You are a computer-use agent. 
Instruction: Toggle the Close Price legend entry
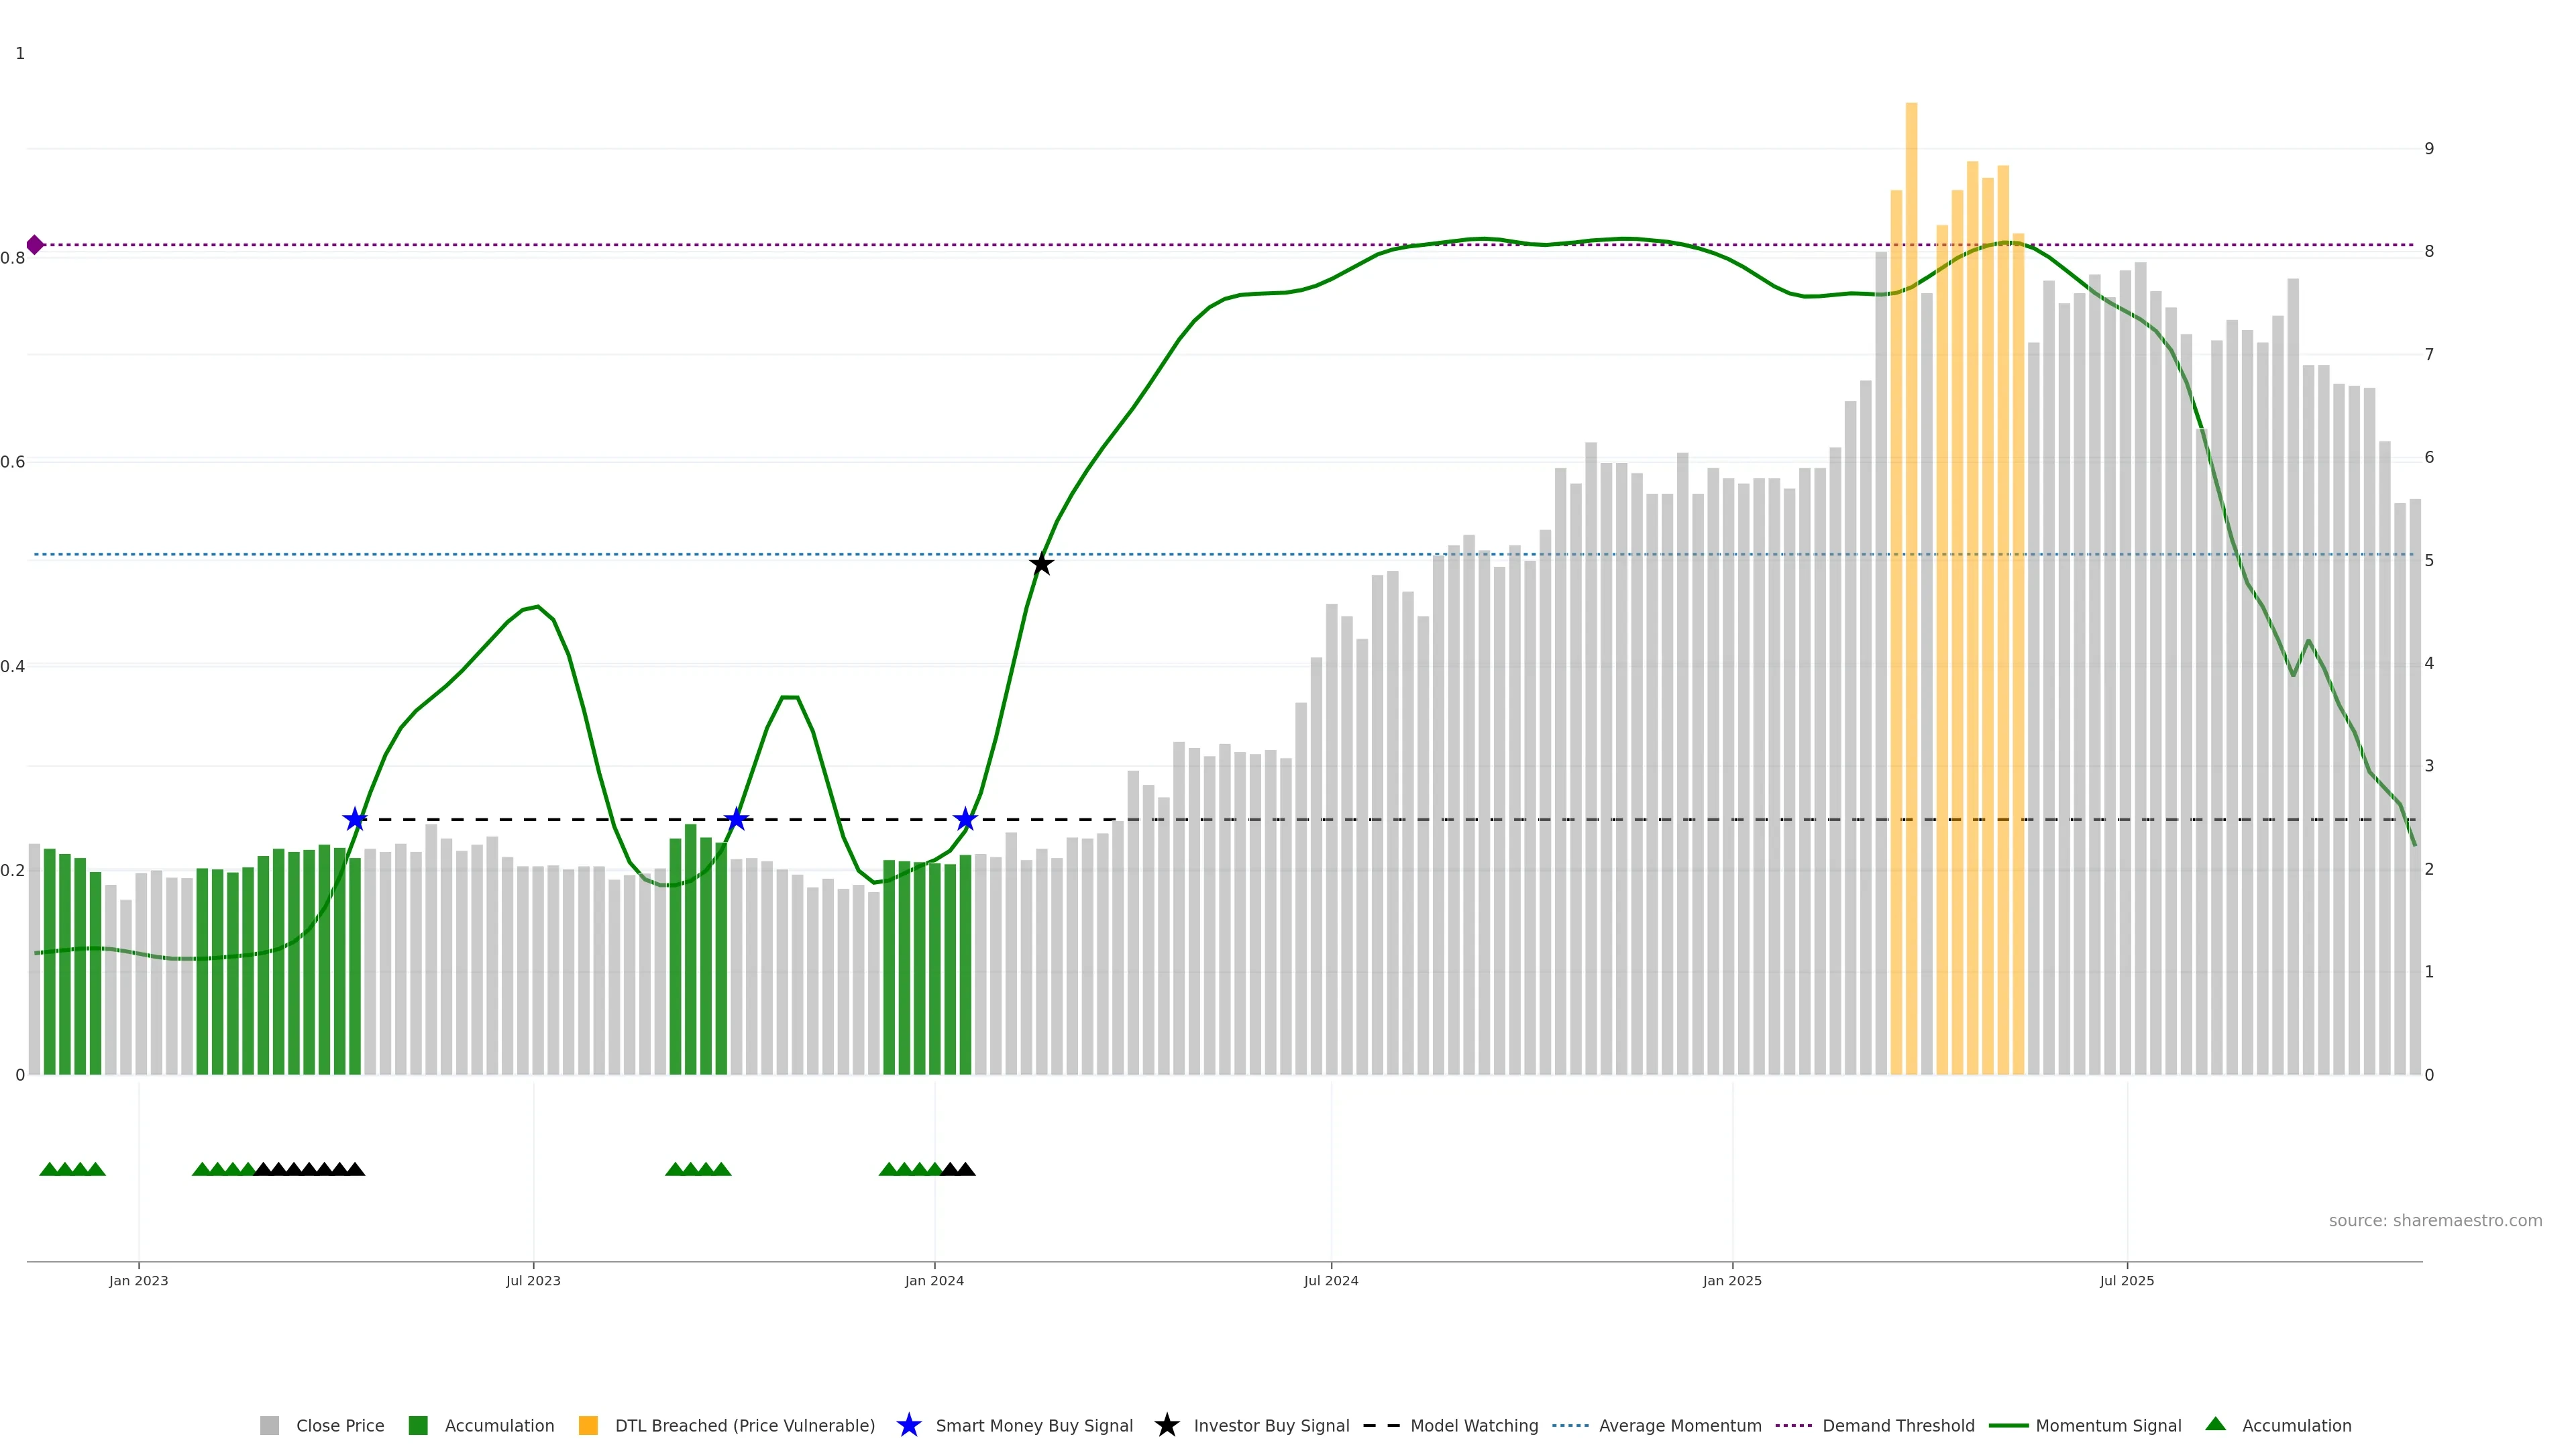point(339,1425)
